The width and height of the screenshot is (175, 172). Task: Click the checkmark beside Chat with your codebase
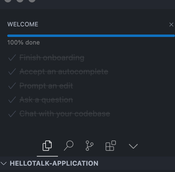pyautogui.click(x=12, y=114)
